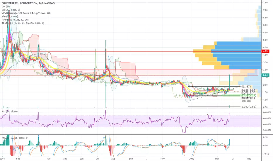This screenshot has width=273, height=161.
Task: Select the 4EMA+BB indicator legend label
Action: pyautogui.click(x=23, y=23)
